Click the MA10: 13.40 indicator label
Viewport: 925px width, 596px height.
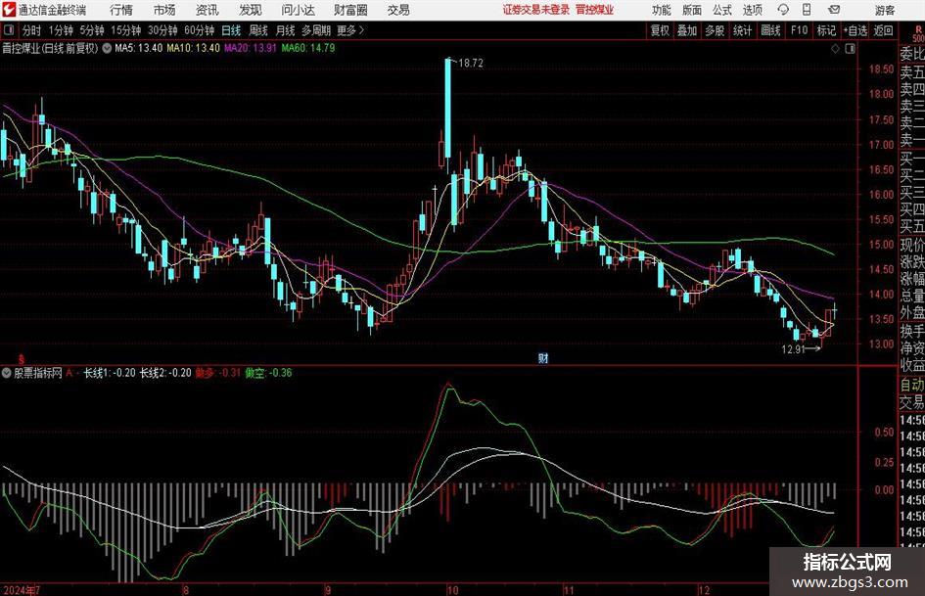point(194,48)
